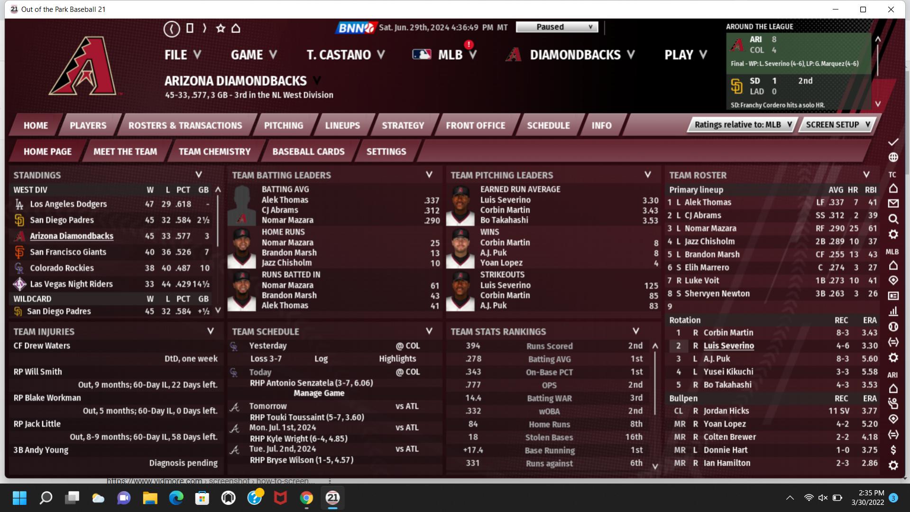Screen dimensions: 910x512
Task: Open the news card icon under MLB
Action: [x=893, y=296]
